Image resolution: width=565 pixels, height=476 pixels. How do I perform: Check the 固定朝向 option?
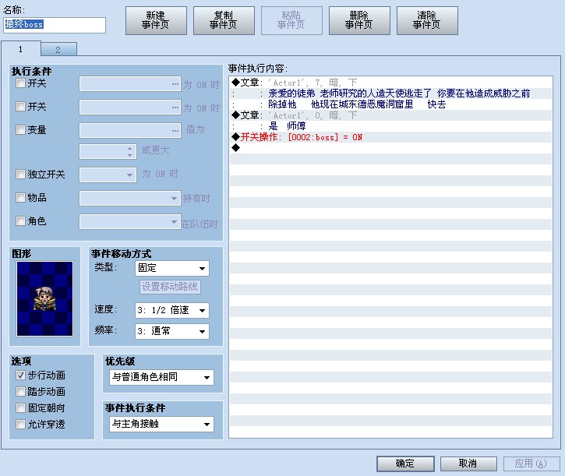pyautogui.click(x=20, y=408)
